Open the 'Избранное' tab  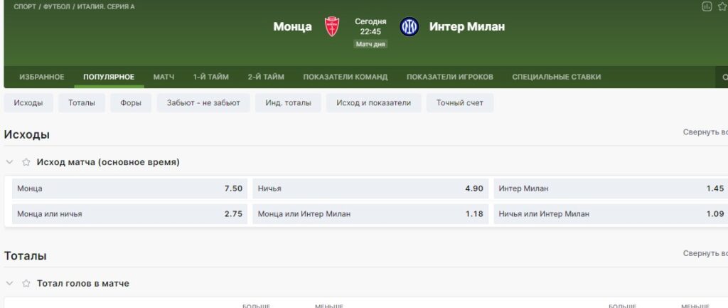(x=42, y=77)
